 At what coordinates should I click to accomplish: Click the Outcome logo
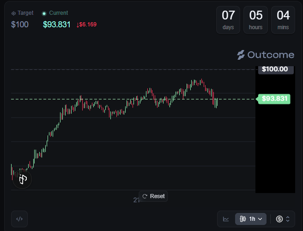(266, 55)
